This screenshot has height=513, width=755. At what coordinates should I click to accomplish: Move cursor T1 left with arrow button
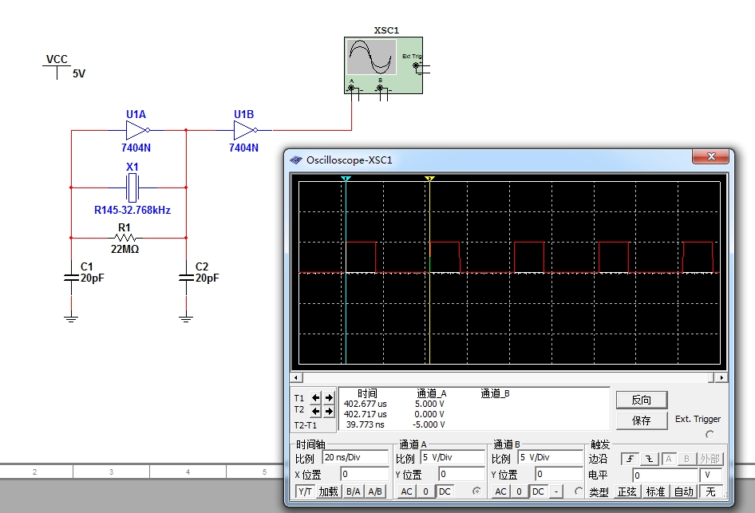click(316, 397)
